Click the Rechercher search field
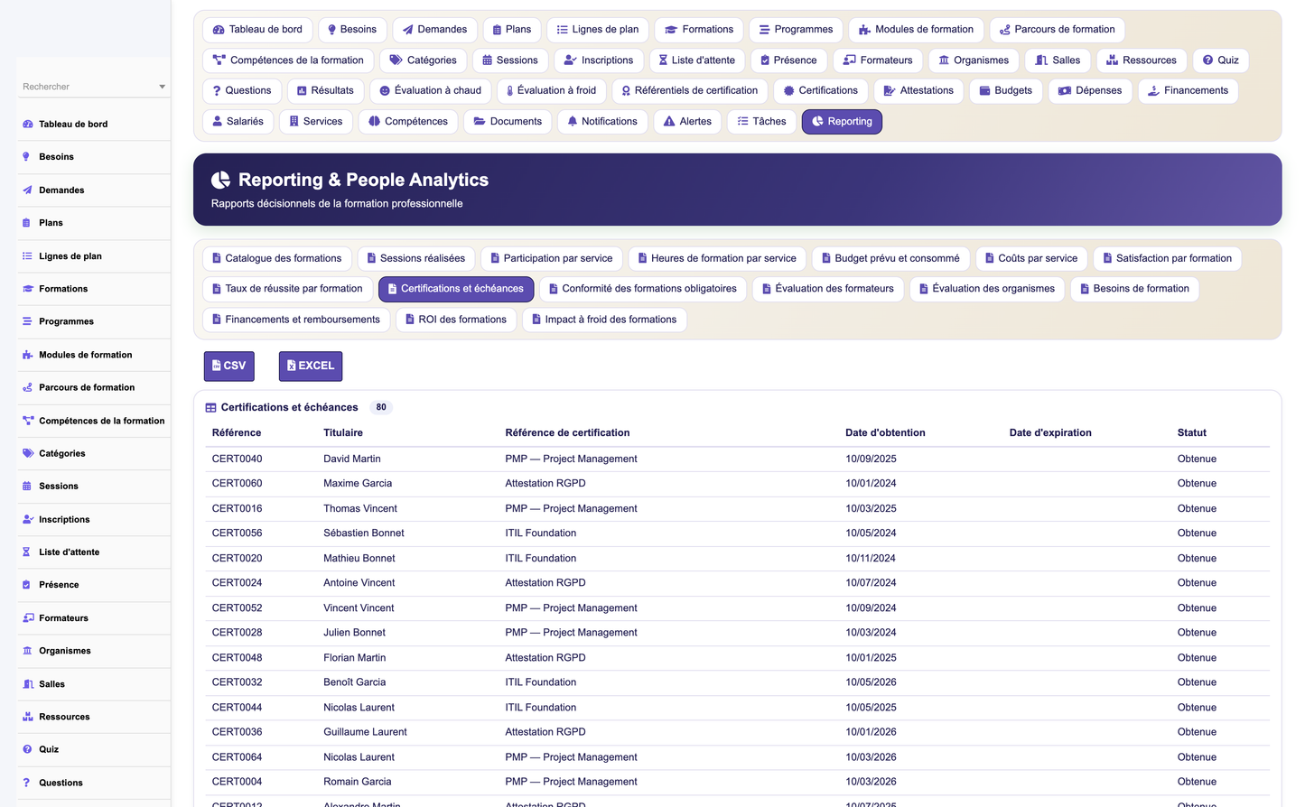1305x807 pixels. (x=89, y=88)
